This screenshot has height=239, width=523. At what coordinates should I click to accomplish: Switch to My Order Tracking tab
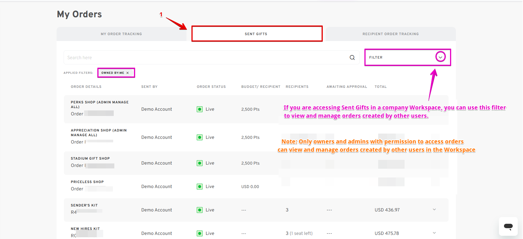(x=121, y=34)
